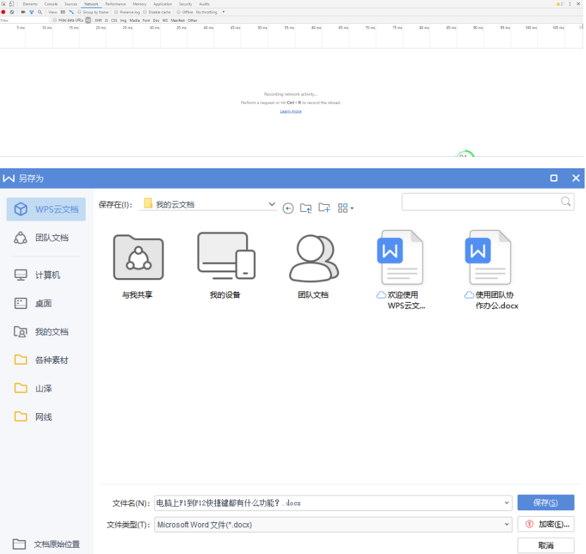Viewport: 586px width, 554px height.
Task: Toggle the network filter funnel icon
Action: coord(32,12)
